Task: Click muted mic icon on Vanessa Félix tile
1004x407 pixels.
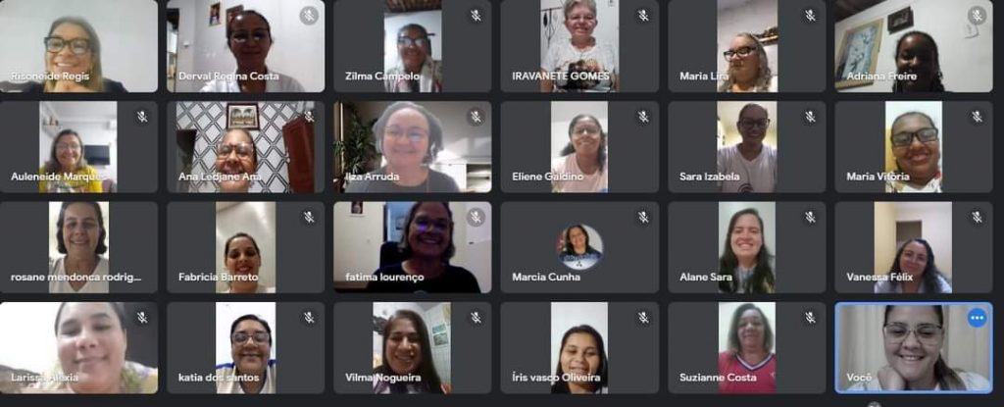Action: point(977,218)
